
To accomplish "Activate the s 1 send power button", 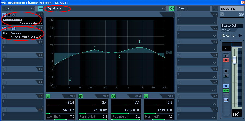I will pyautogui.click(x=179, y=15).
